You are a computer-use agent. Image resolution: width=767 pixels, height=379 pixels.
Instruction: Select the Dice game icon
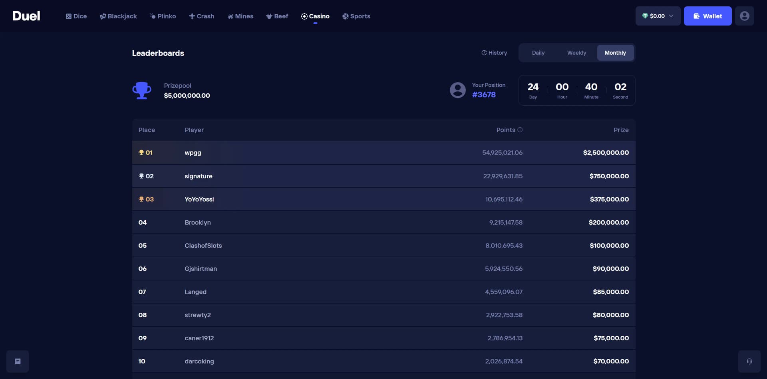point(68,16)
